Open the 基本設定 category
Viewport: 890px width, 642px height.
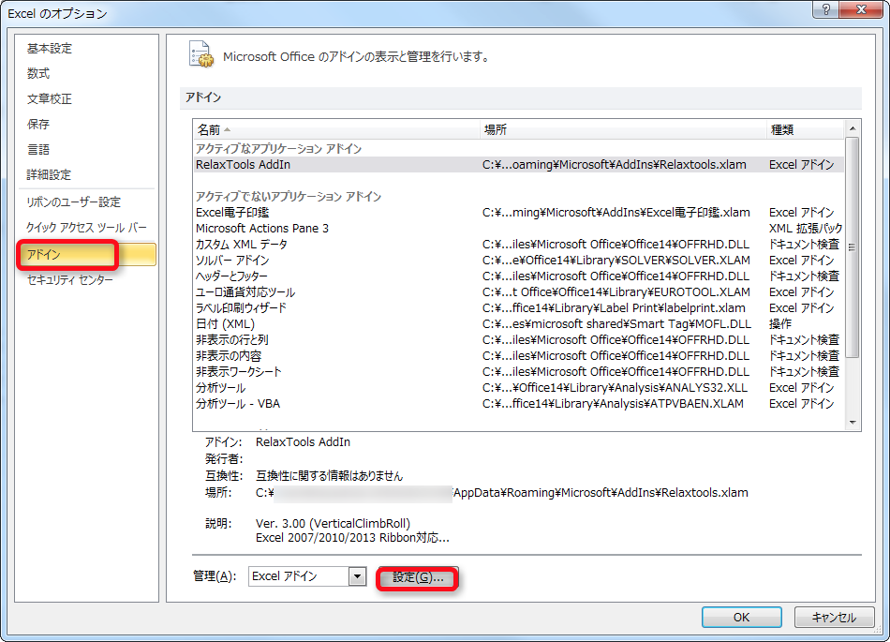tap(50, 49)
